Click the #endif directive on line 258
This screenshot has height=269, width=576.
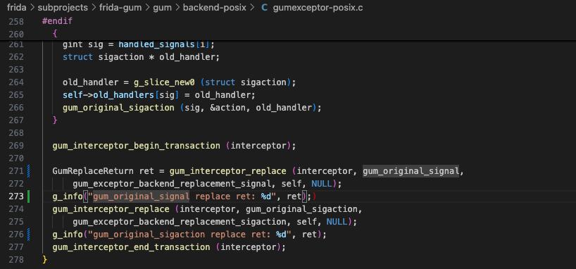click(x=57, y=21)
